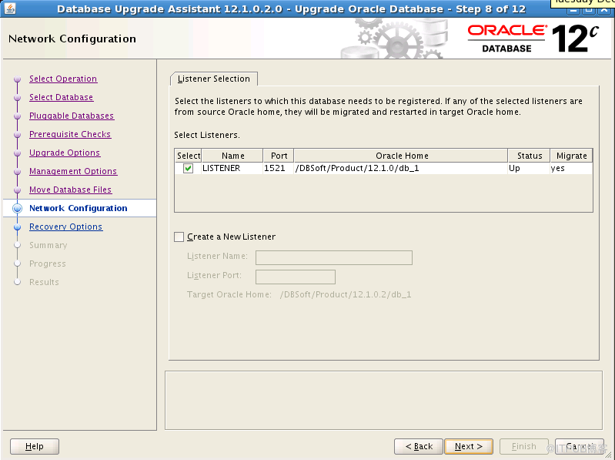Click the Recovery Options step bullet
Image resolution: width=615 pixels, height=460 pixels.
[17, 227]
